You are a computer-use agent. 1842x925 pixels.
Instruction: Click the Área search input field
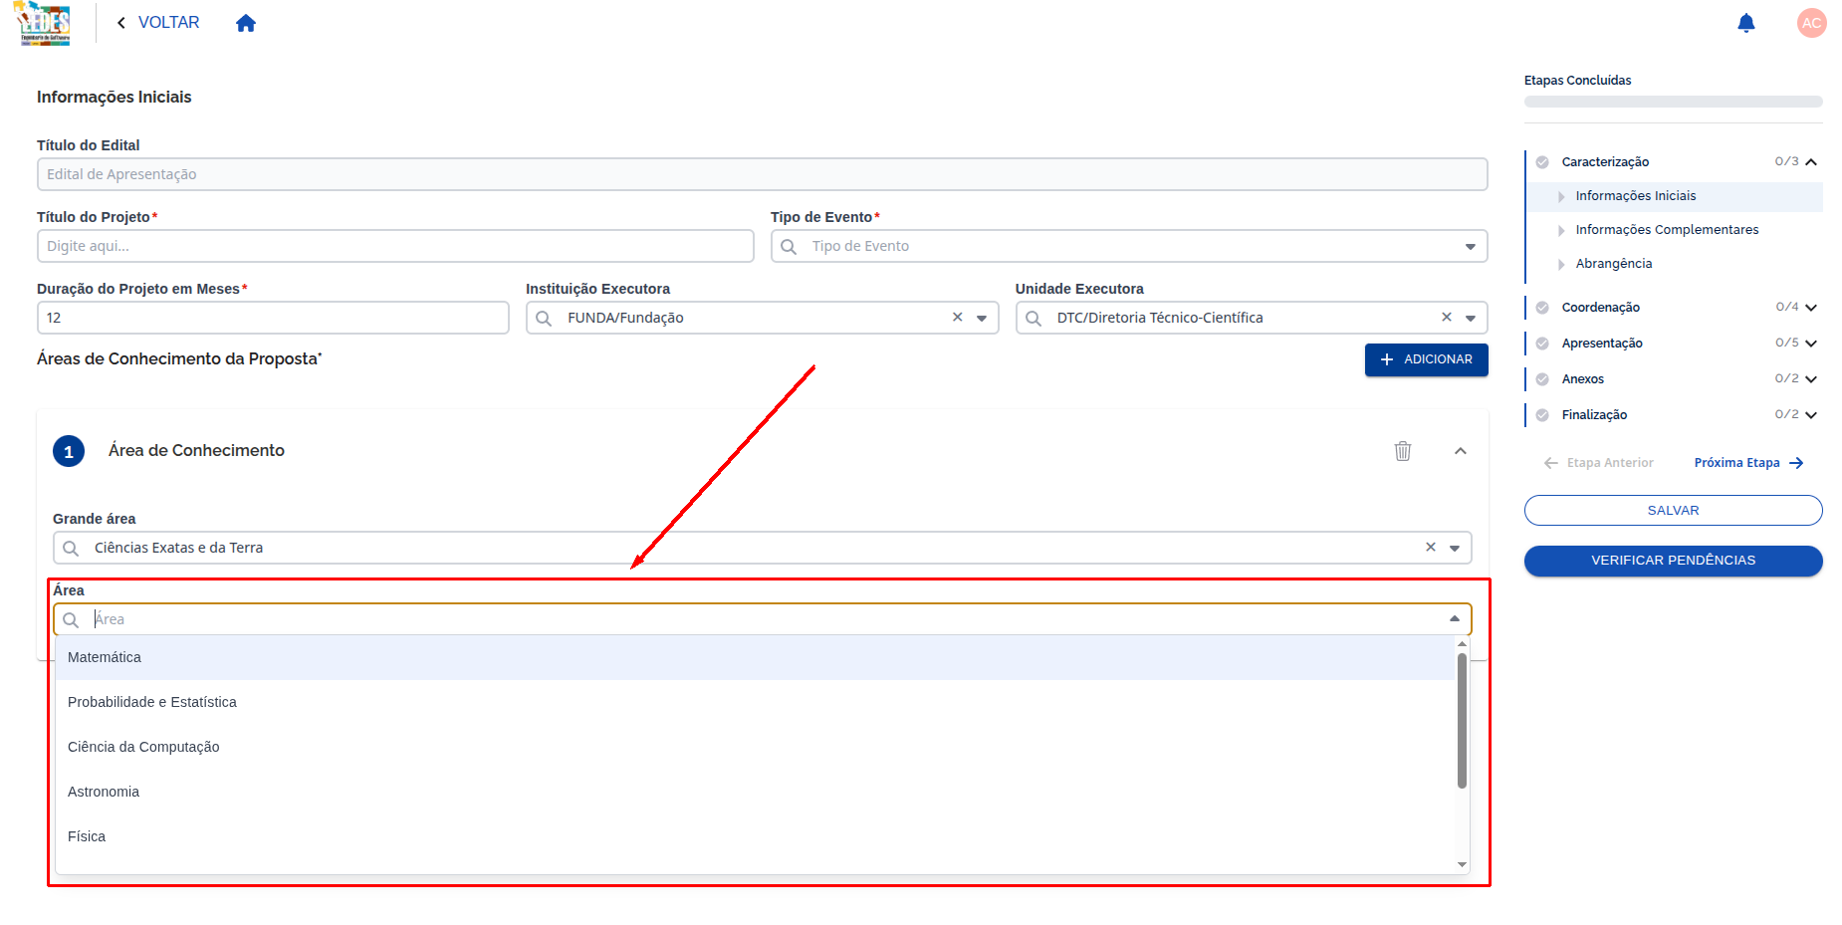point(762,619)
